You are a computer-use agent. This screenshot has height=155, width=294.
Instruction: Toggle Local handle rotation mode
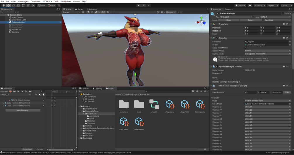[x=51, y=6]
